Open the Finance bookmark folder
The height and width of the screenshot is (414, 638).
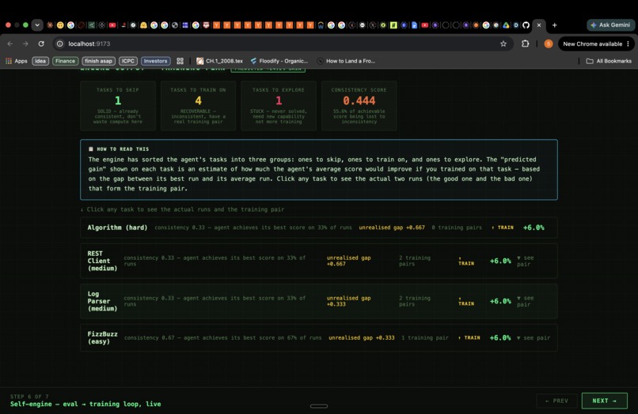pos(65,61)
